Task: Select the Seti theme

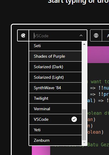Action: point(55,46)
